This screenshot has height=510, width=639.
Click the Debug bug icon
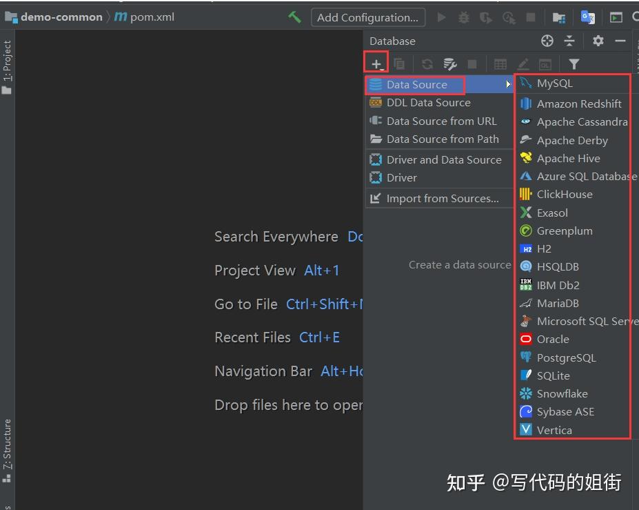click(464, 17)
